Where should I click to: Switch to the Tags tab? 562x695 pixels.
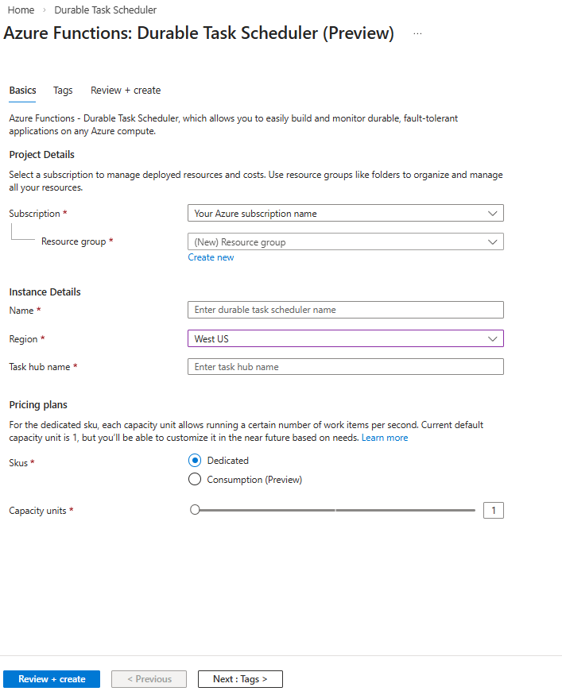pos(63,90)
